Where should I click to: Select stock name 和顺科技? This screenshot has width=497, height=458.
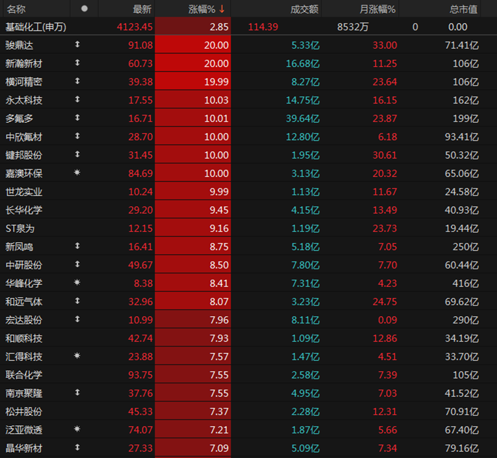pos(24,338)
